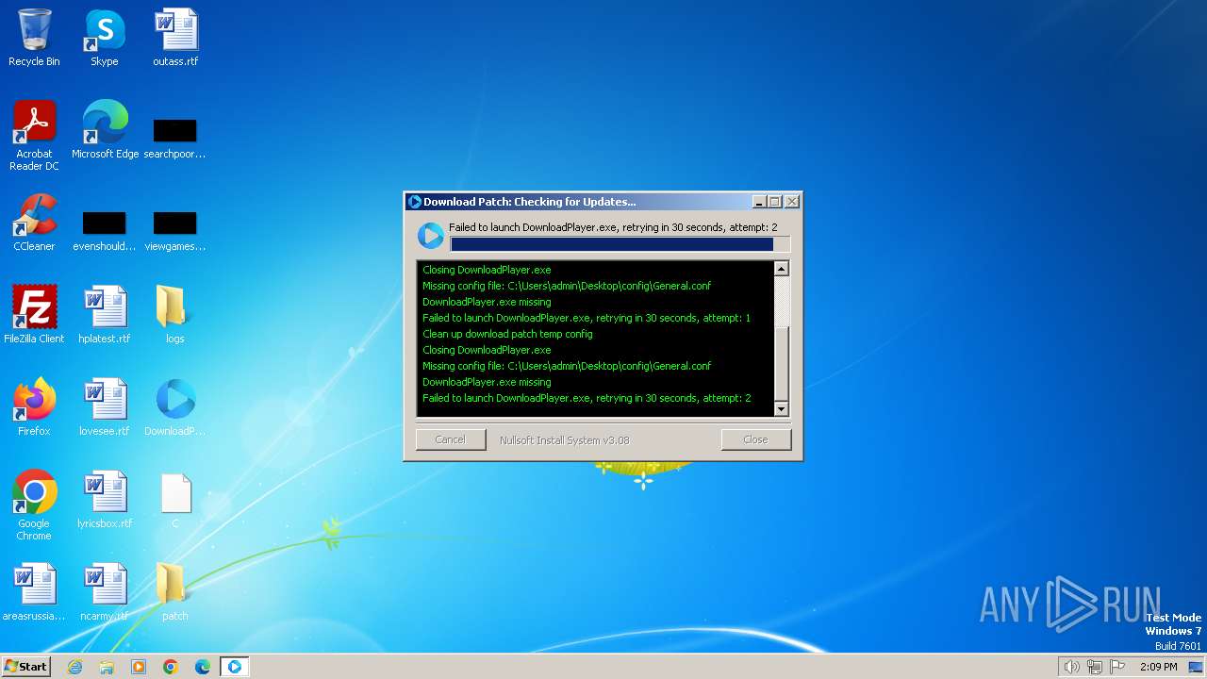1207x679 pixels.
Task: Select 'Closing DownloadPlayer.exe' first log line
Action: (487, 270)
